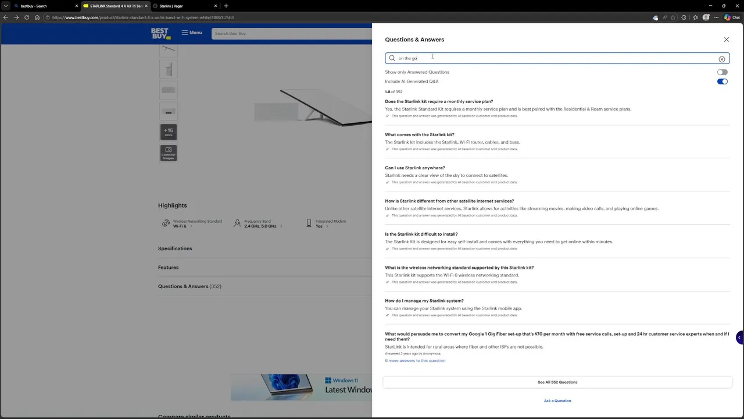Viewport: 744px width, 419px height.
Task: Click See All 352 Questions button
Action: (557, 382)
